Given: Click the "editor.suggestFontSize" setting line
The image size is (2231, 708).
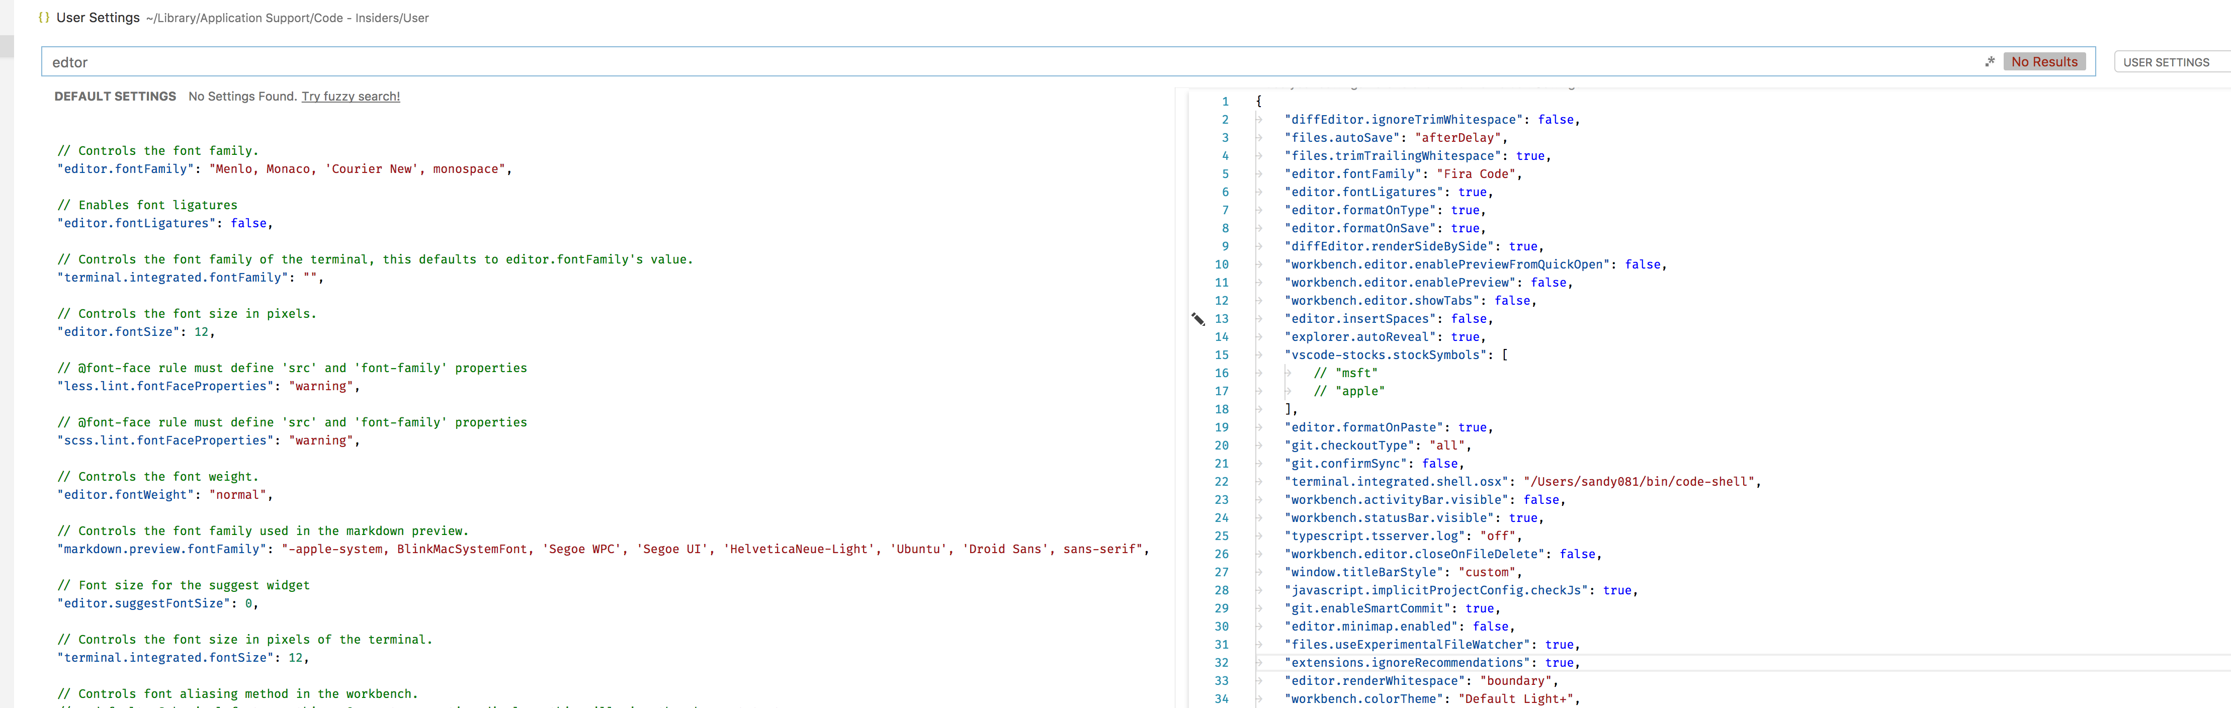Looking at the screenshot, I should (x=157, y=603).
